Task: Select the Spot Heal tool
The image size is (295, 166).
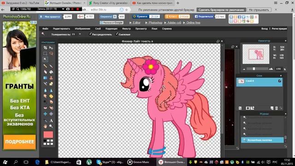Action: [x=51, y=108]
